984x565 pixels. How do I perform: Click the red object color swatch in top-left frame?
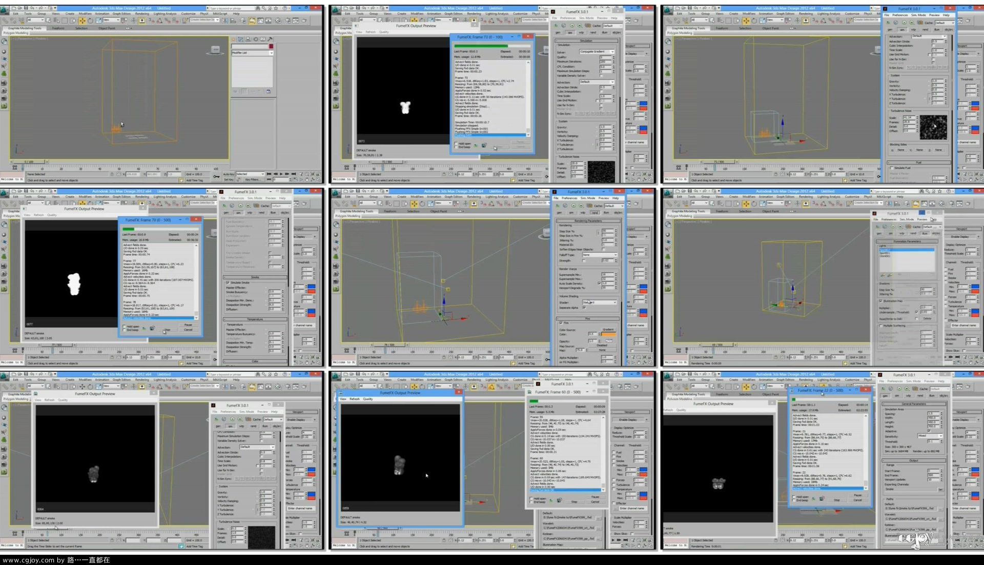[271, 47]
